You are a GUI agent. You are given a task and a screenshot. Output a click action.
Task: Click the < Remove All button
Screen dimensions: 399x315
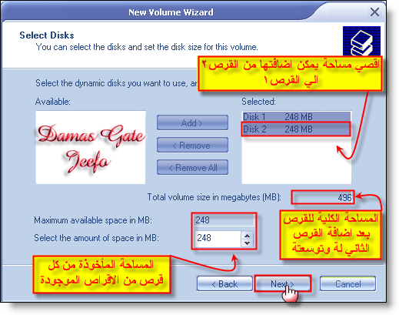(x=192, y=168)
